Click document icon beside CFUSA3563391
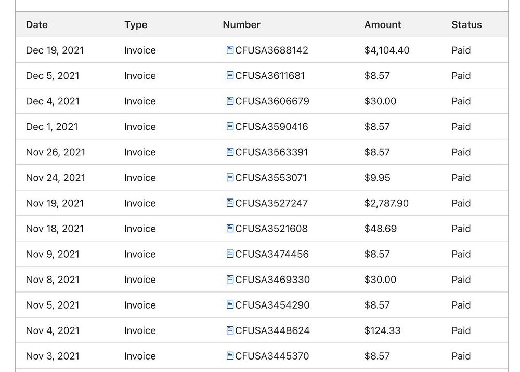This screenshot has height=372, width=520. [x=230, y=152]
